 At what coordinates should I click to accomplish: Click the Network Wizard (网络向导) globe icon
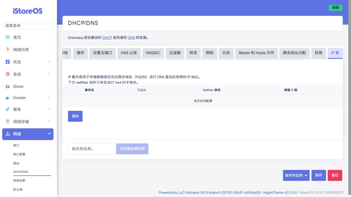click(x=8, y=50)
